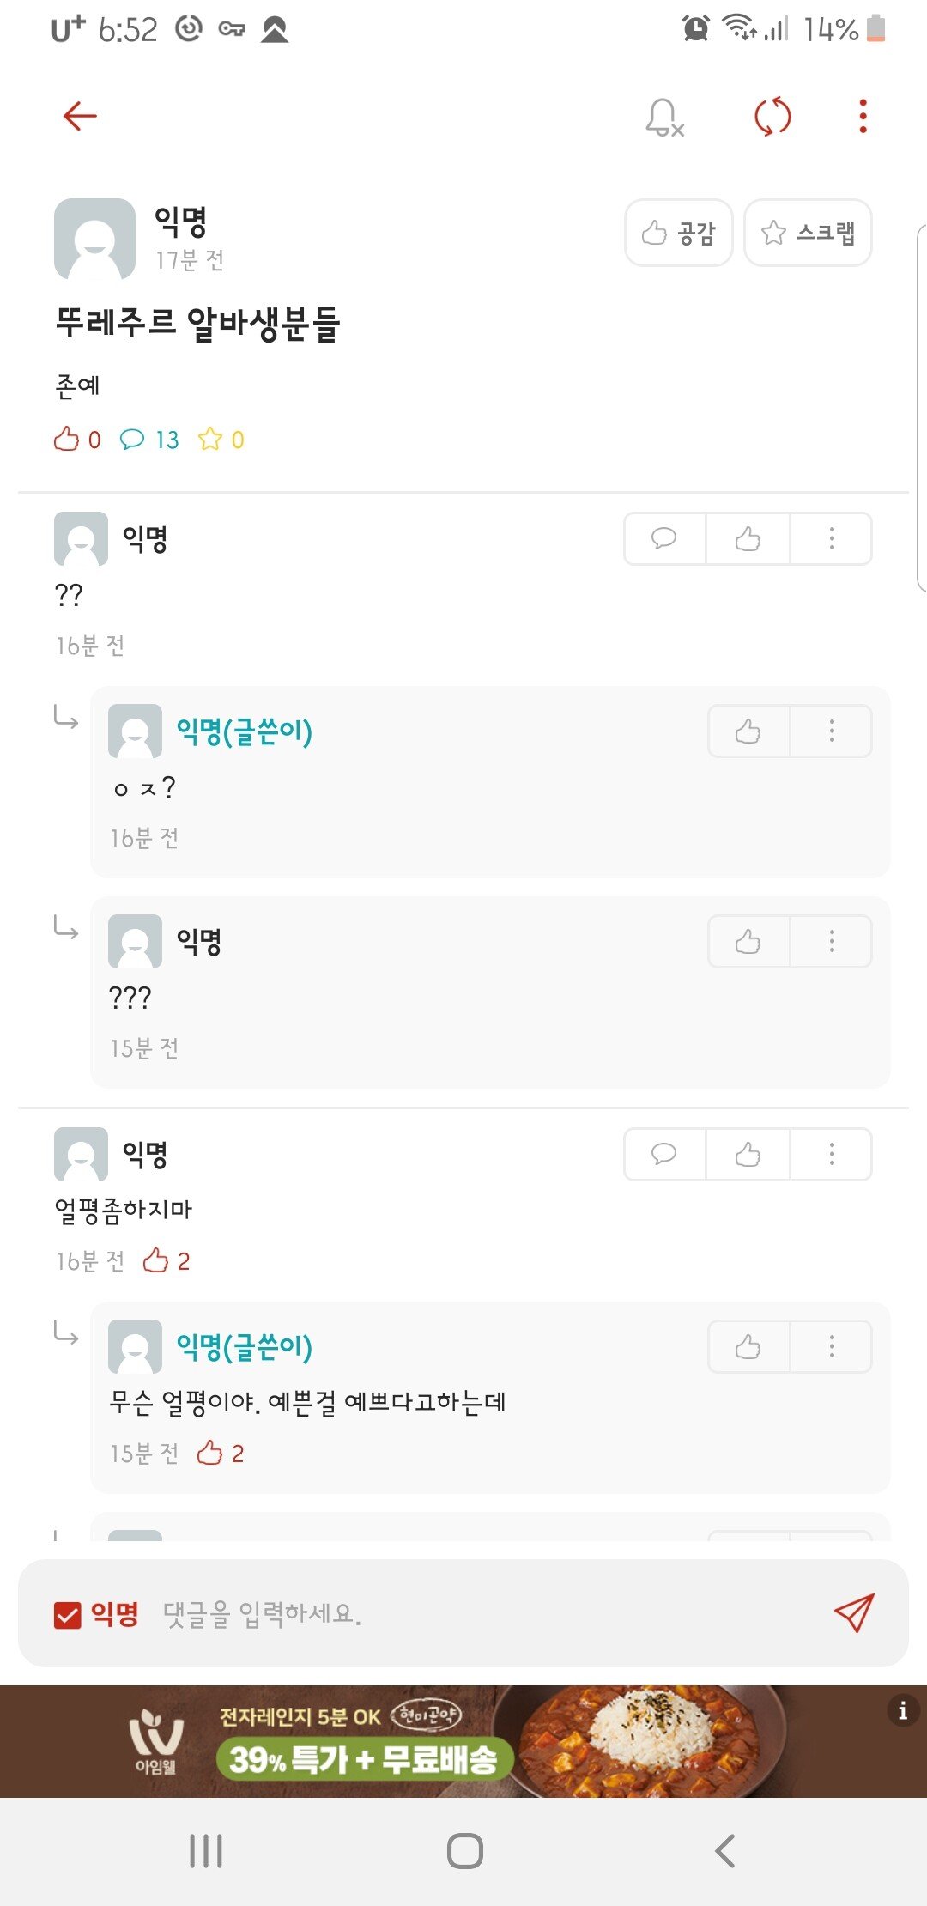
Task: Like the '얼평좀하지마' comment
Action: [x=748, y=1154]
